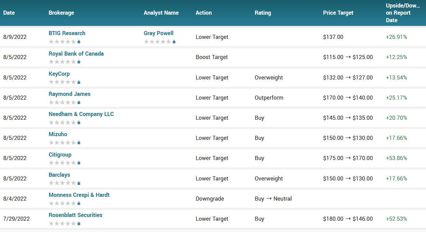
Task: Click star rating under Rosenblatt Securities
Action: point(62,223)
